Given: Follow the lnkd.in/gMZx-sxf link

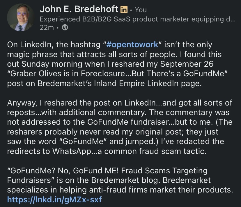Looking at the screenshot, I should coord(54,199).
